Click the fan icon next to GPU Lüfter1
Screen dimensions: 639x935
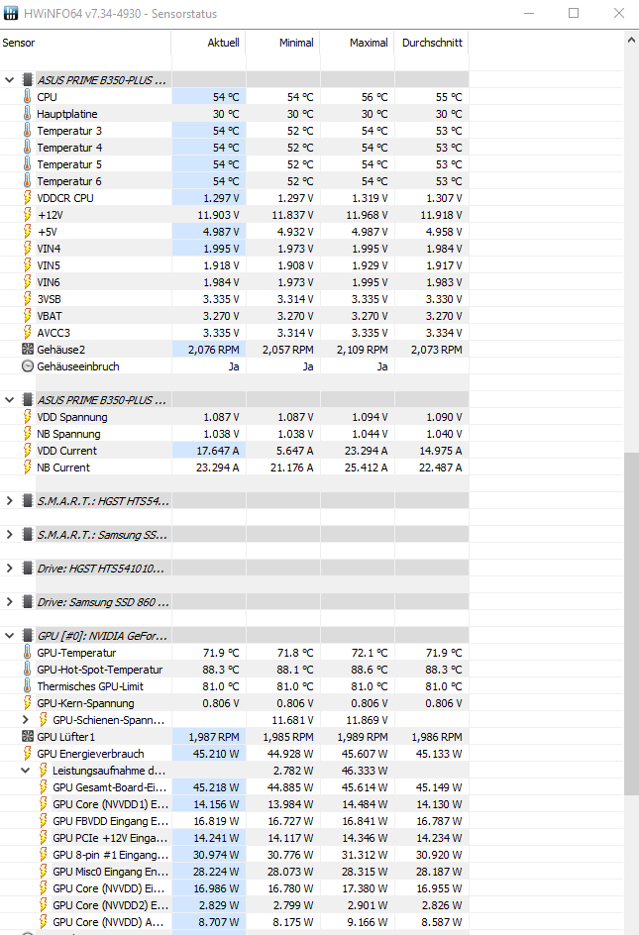coord(28,737)
